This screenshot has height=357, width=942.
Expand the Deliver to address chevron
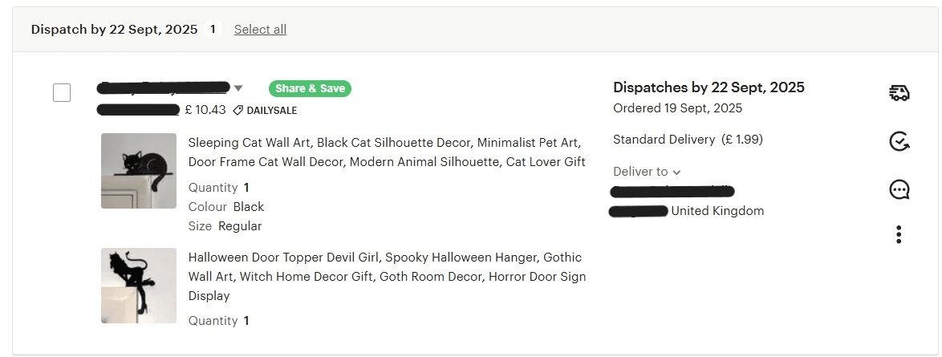coord(676,172)
